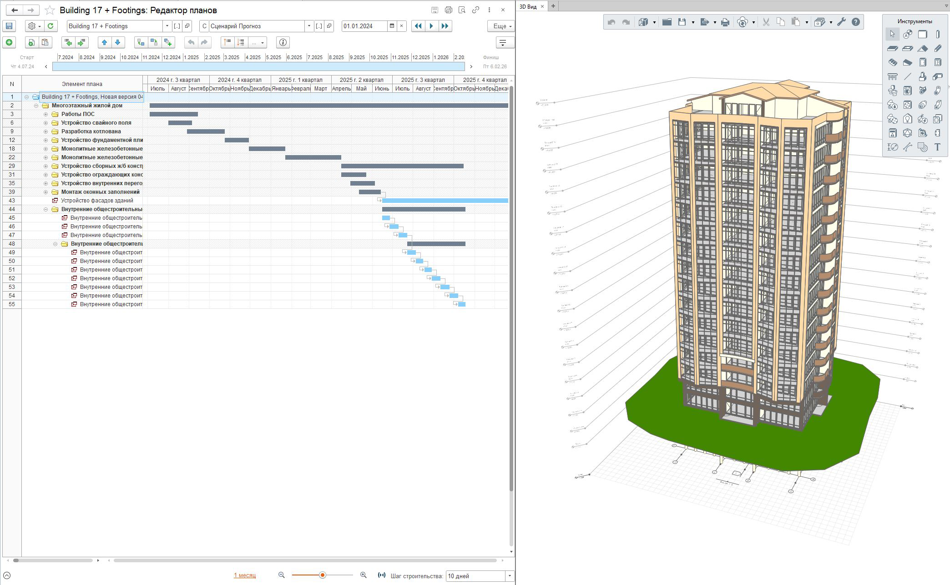Select the Wall tool in Инструменты
This screenshot has width=950, height=585.
(922, 34)
